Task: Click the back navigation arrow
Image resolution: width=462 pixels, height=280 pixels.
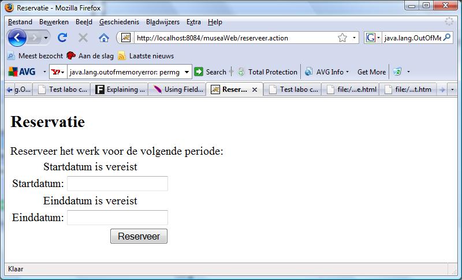Action: (17, 38)
